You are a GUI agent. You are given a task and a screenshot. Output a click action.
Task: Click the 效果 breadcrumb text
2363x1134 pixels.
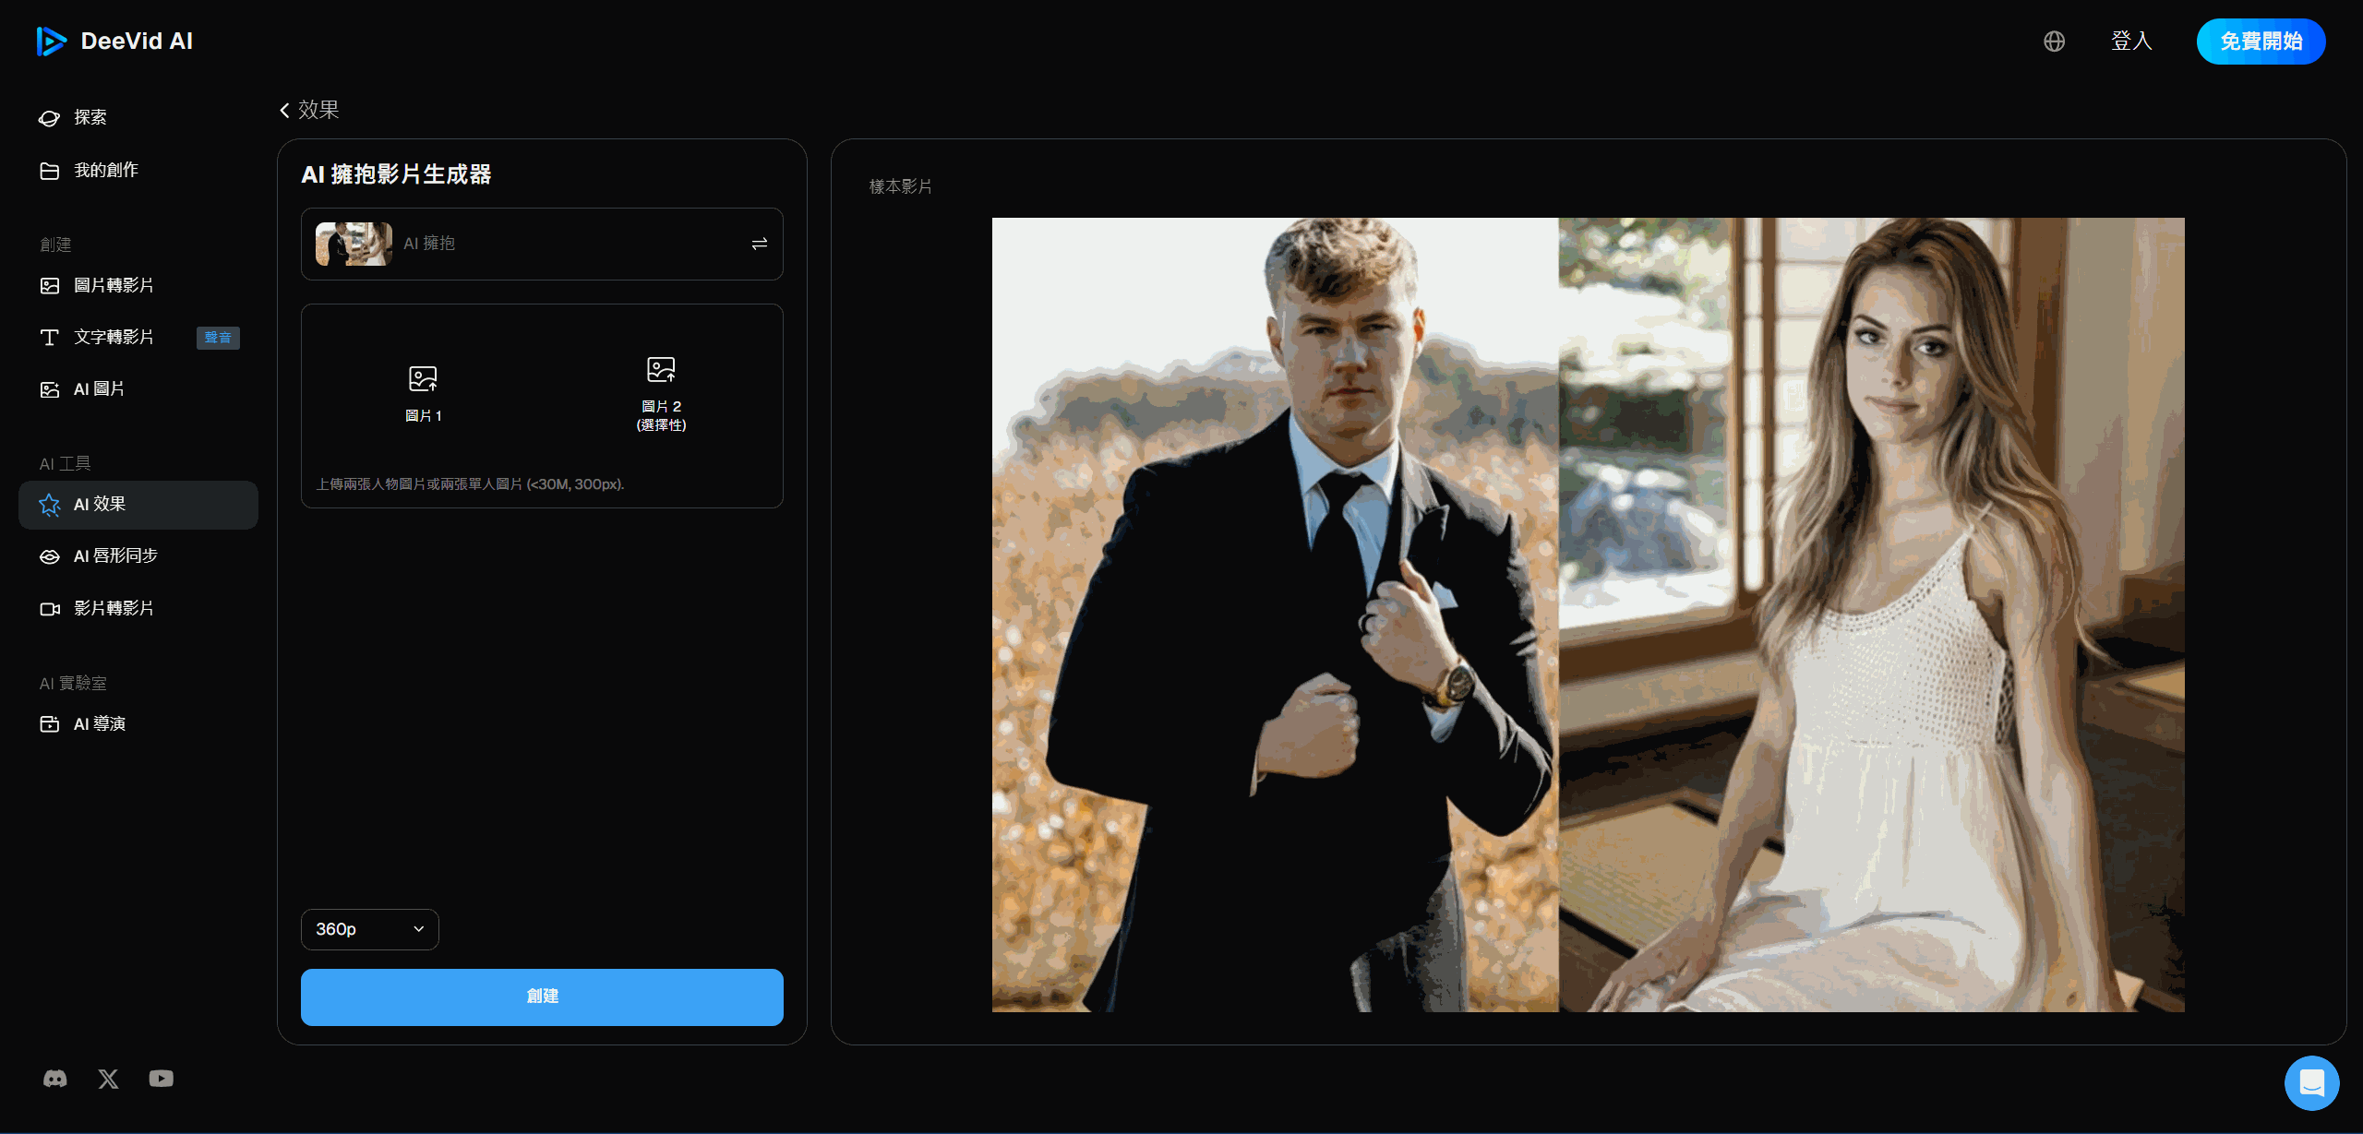(318, 110)
